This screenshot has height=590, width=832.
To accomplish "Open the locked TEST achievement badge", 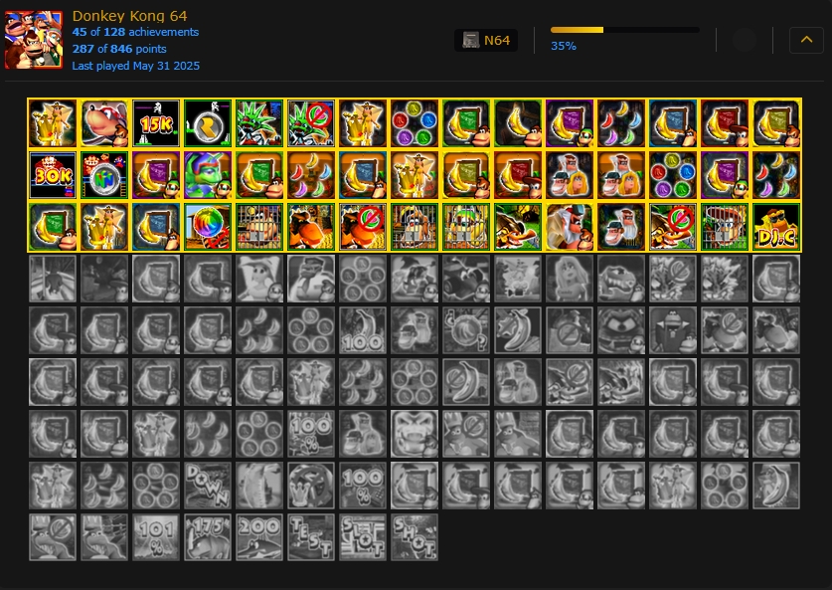I will (311, 537).
